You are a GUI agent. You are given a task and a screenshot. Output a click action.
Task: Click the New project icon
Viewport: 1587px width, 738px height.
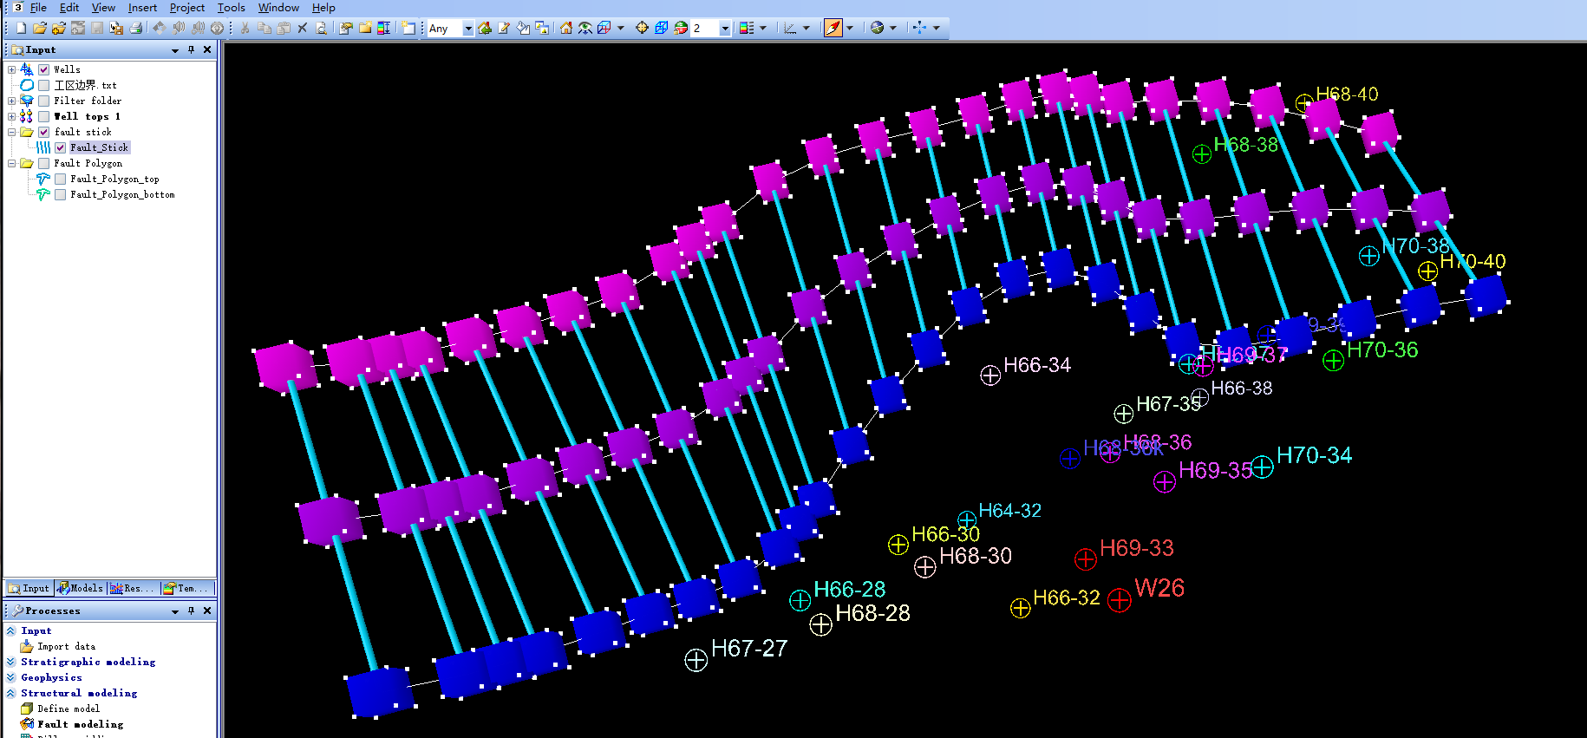21,28
